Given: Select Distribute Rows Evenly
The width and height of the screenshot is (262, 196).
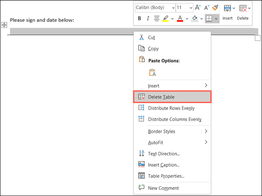Looking at the screenshot, I should click(171, 108).
